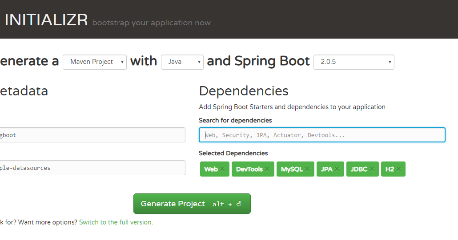Remove the Web dependency using its X
This screenshot has height=240, width=458.
(222, 169)
